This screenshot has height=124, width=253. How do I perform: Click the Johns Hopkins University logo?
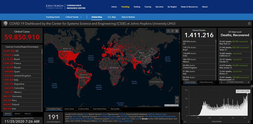[x=55, y=7]
